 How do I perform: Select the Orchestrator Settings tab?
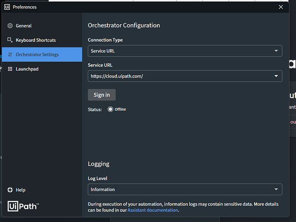[x=37, y=55]
